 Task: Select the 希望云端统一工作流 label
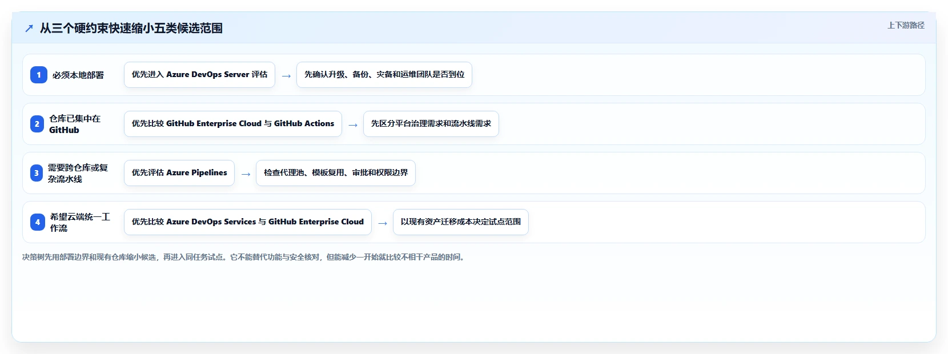(x=80, y=222)
